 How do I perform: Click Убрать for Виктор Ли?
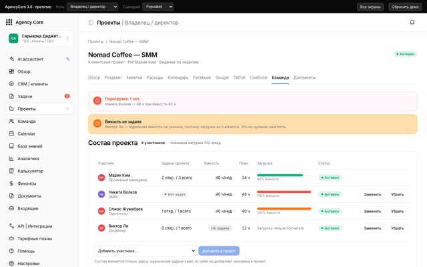(x=398, y=228)
